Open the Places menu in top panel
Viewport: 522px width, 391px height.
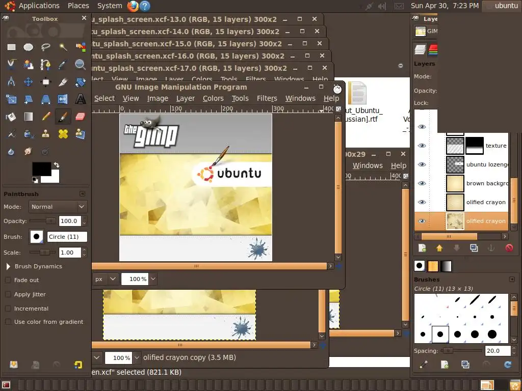(78, 6)
